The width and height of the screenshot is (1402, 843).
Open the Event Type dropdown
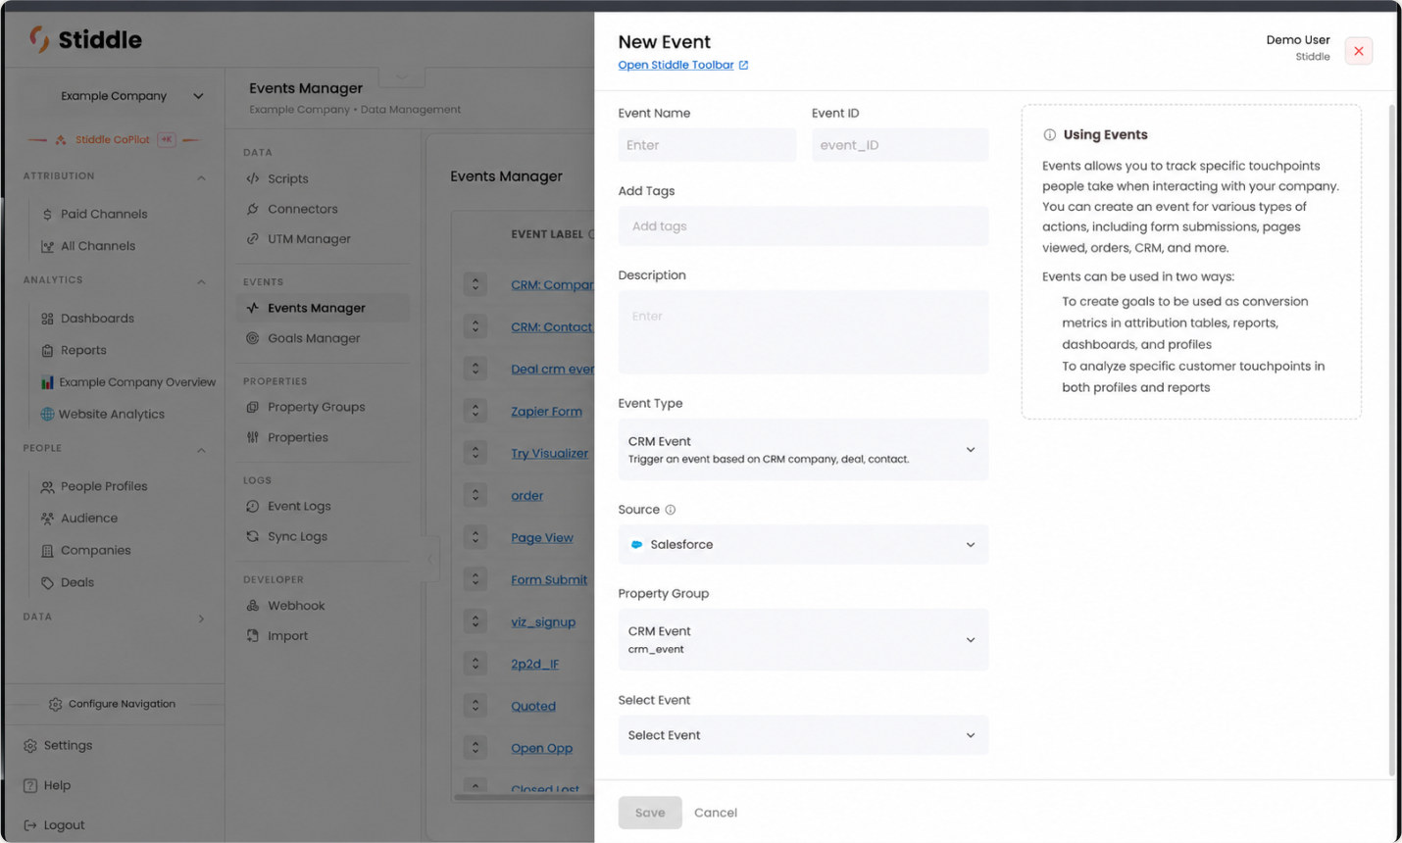pos(803,450)
